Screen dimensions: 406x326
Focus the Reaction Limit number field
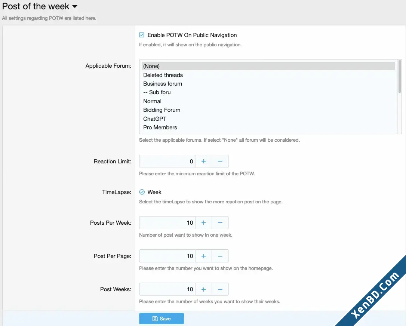167,161
